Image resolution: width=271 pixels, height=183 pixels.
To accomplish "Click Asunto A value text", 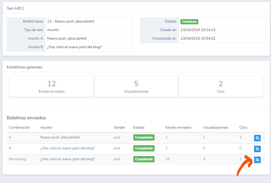I will tap(67, 38).
